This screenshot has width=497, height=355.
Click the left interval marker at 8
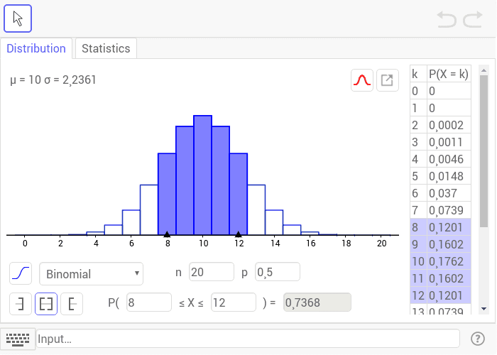coord(167,234)
